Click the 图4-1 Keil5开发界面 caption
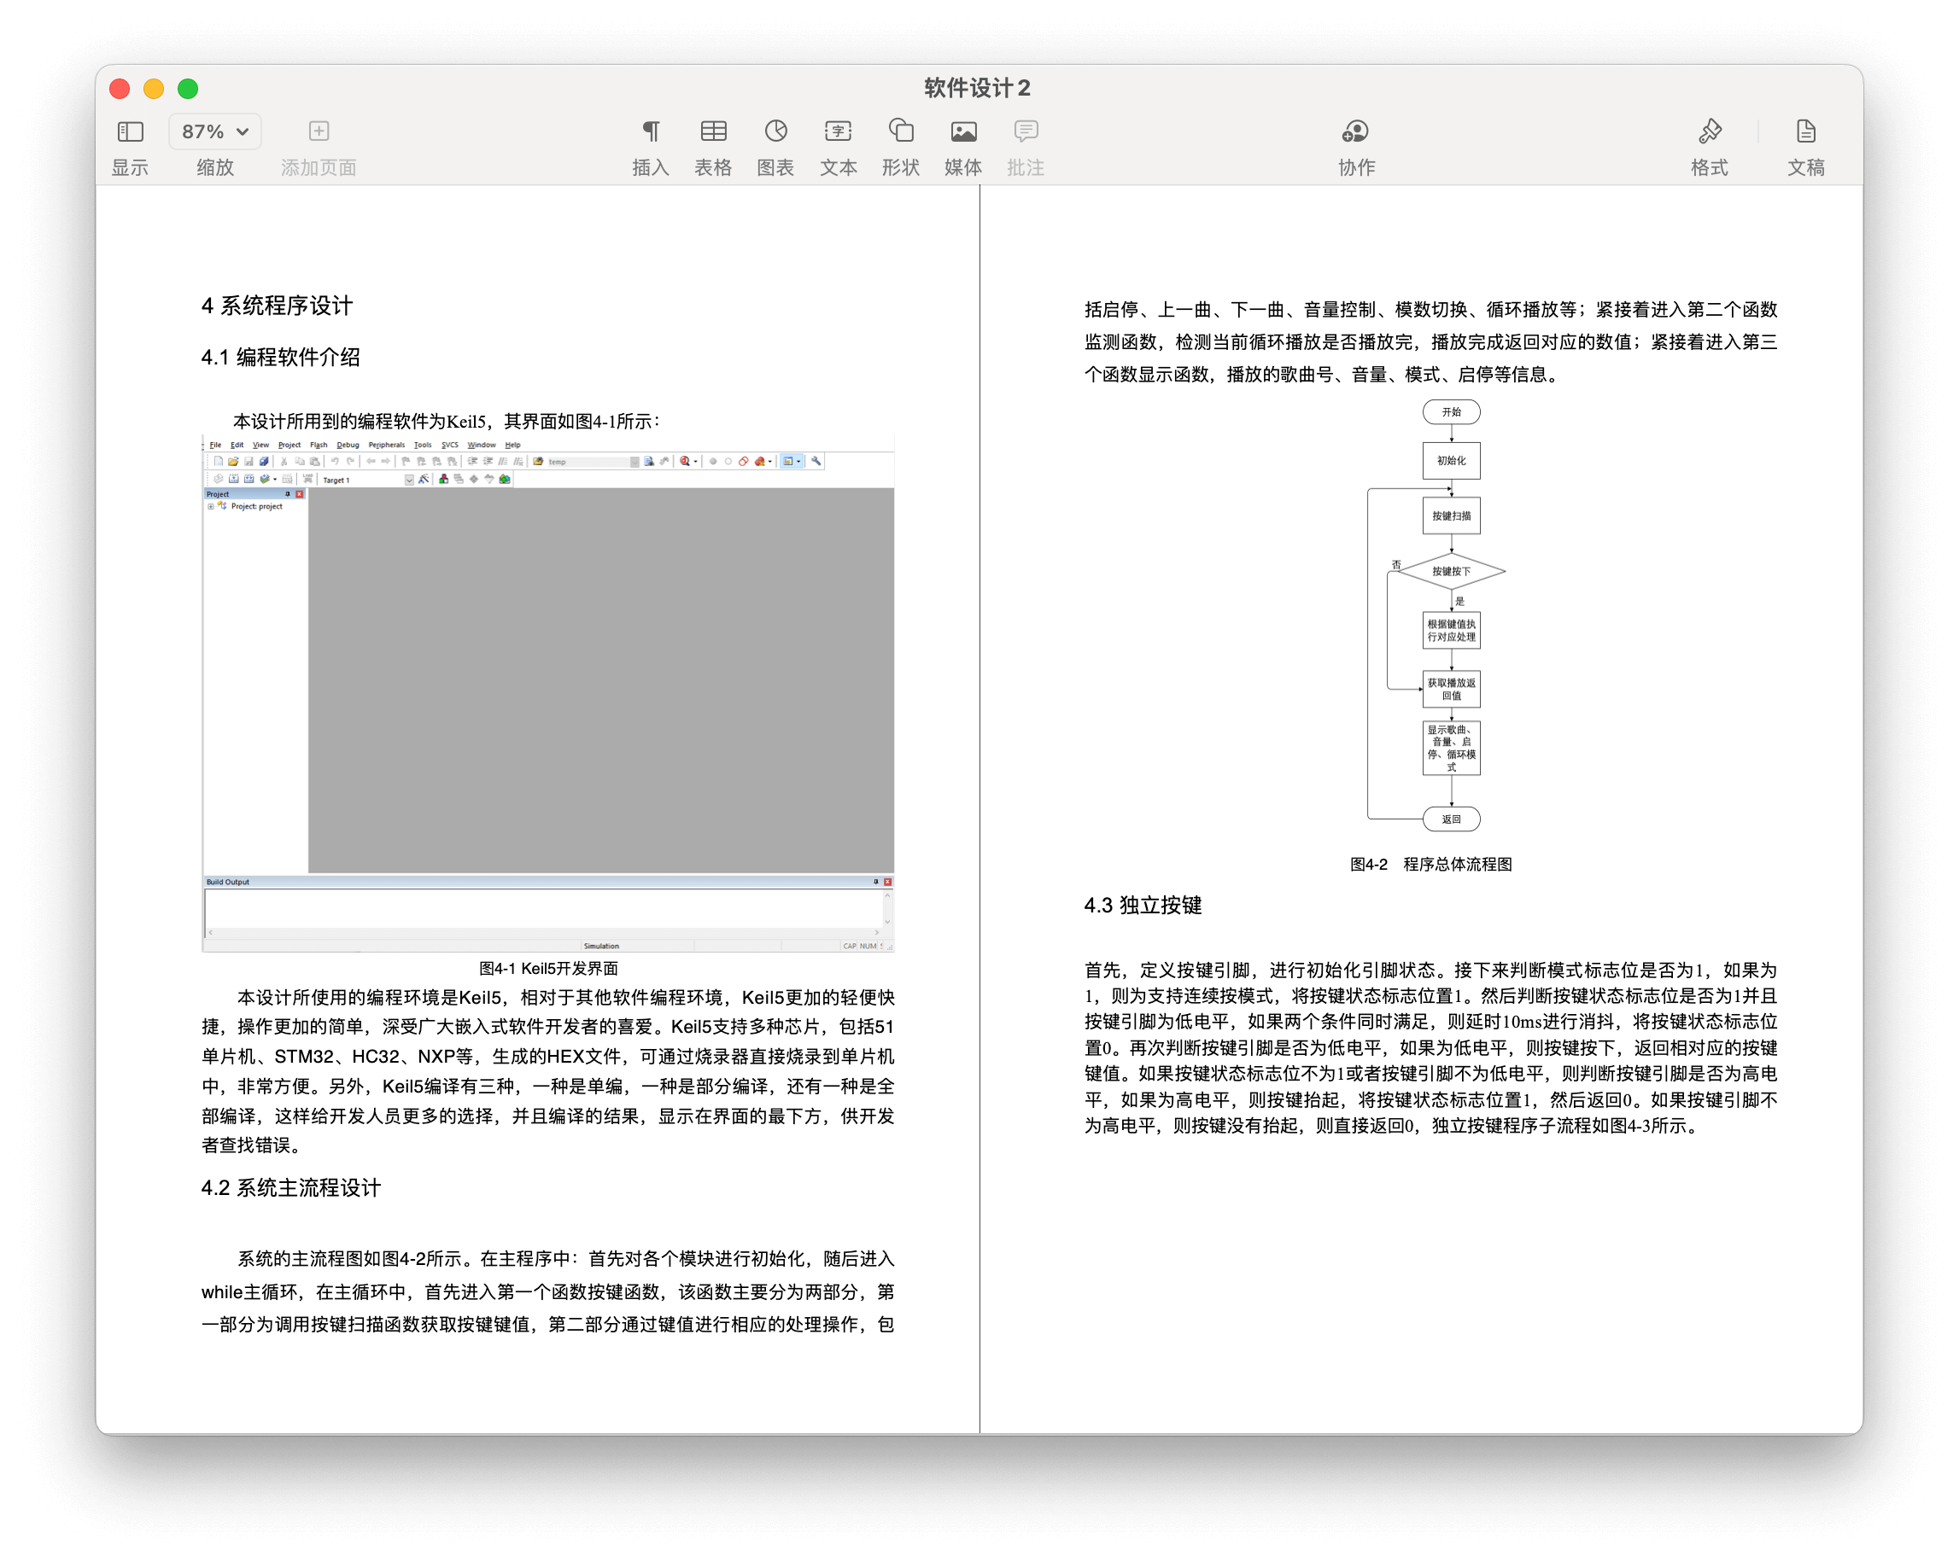The height and width of the screenshot is (1562, 1959). (x=548, y=968)
